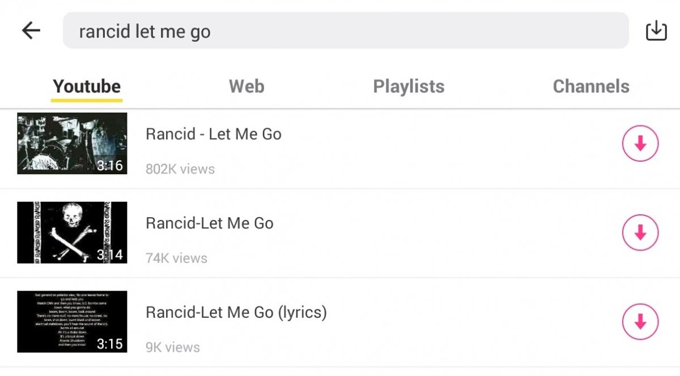Download the 802K views Rancid video
Screen dimensions: 680x376
[x=640, y=144]
